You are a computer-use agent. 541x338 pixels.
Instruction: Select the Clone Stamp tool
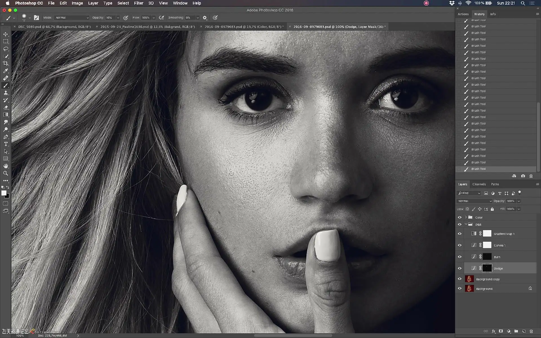coord(6,93)
